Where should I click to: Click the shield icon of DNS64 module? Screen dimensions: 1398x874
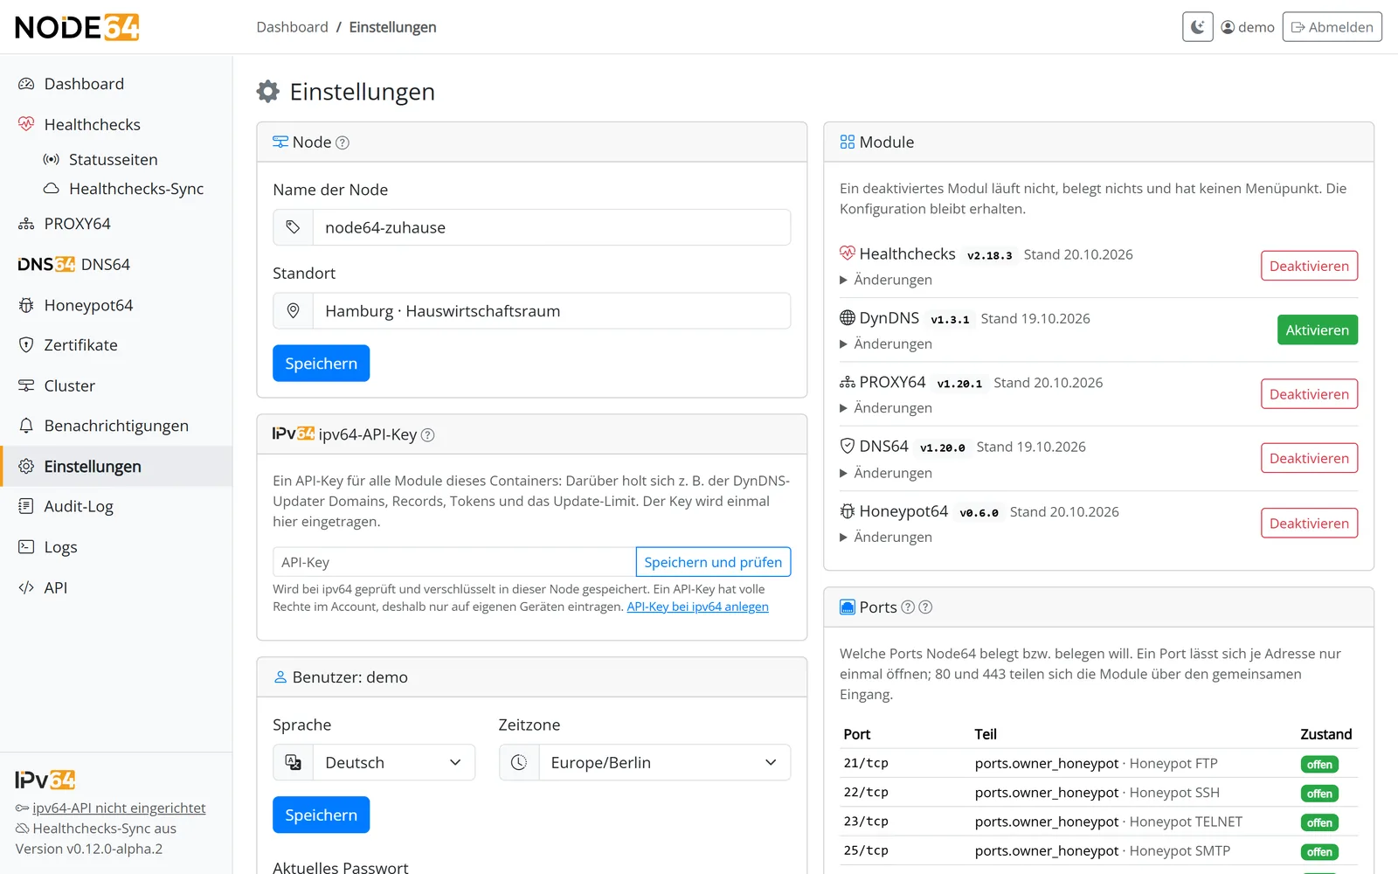click(848, 447)
